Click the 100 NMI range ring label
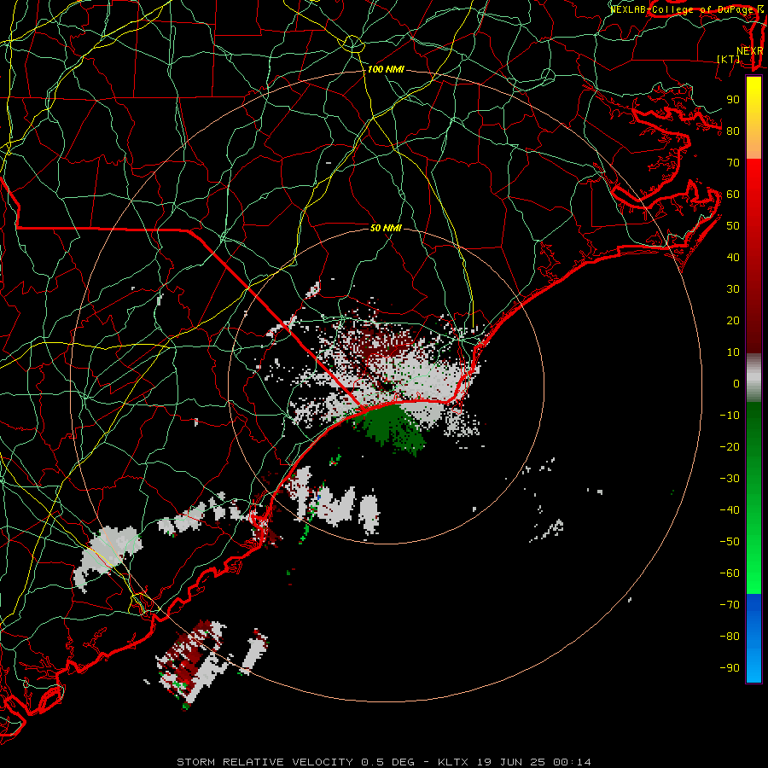768x768 pixels. [386, 70]
